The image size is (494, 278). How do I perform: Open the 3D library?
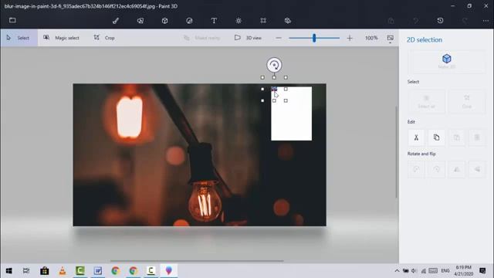coord(288,21)
